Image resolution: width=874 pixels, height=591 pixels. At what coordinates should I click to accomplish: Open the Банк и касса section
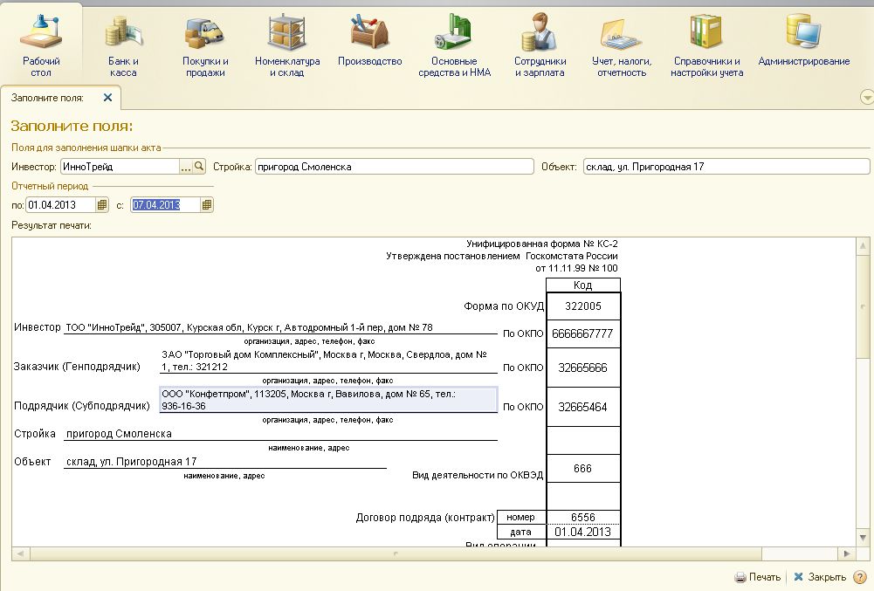tap(123, 45)
